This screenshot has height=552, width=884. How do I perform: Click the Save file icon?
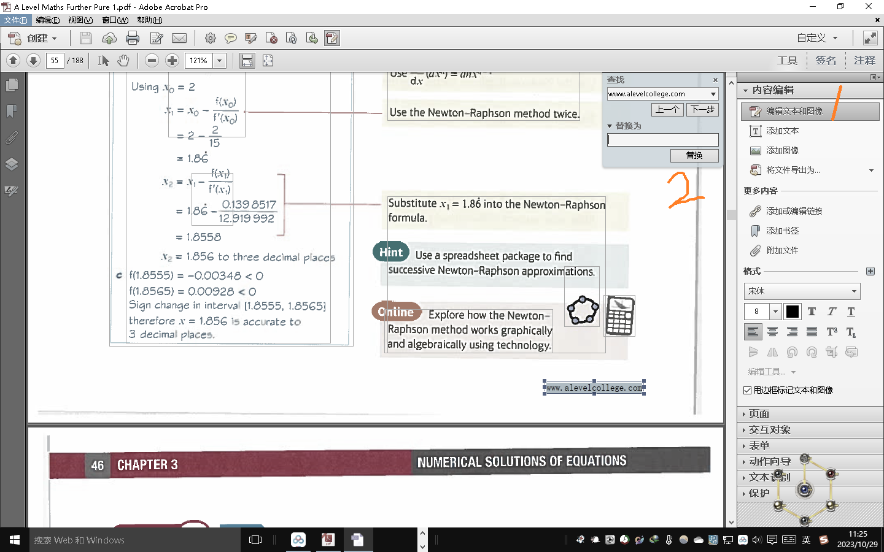coord(86,38)
